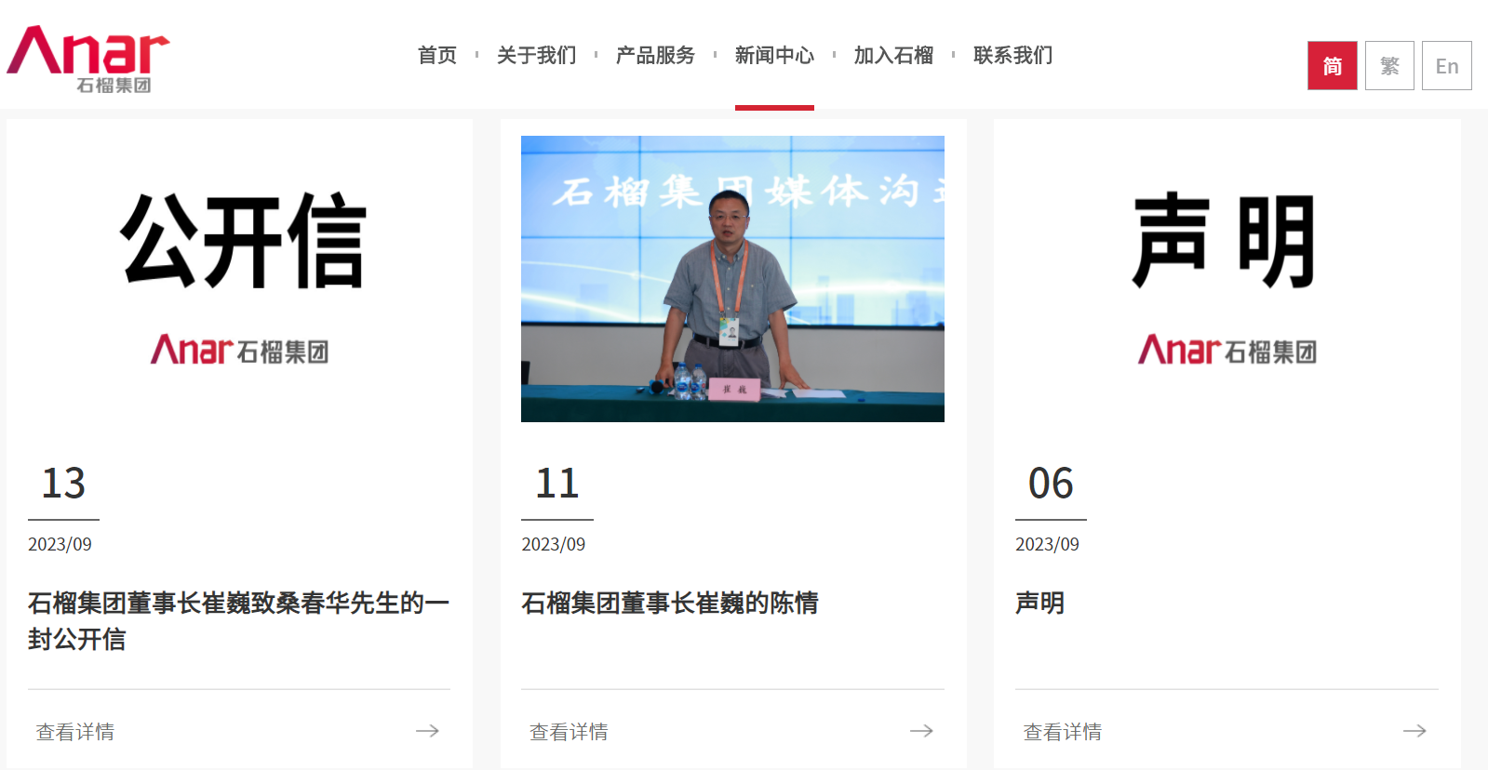Open the 声明 thumbnail image
Viewport: 1488px width, 770px height.
pyautogui.click(x=1227, y=278)
